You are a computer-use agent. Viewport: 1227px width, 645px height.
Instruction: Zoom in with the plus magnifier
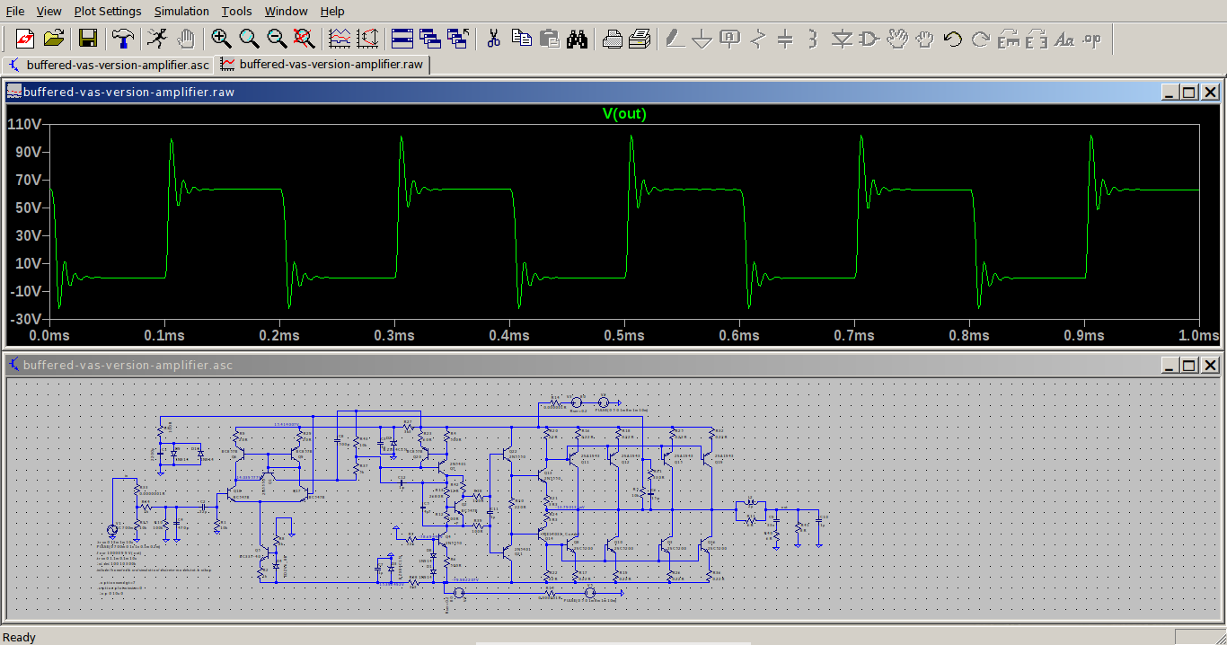(221, 39)
